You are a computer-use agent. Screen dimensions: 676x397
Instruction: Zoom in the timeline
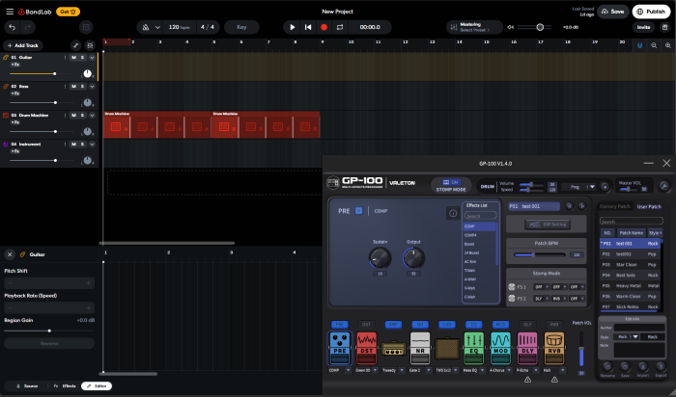(x=668, y=45)
